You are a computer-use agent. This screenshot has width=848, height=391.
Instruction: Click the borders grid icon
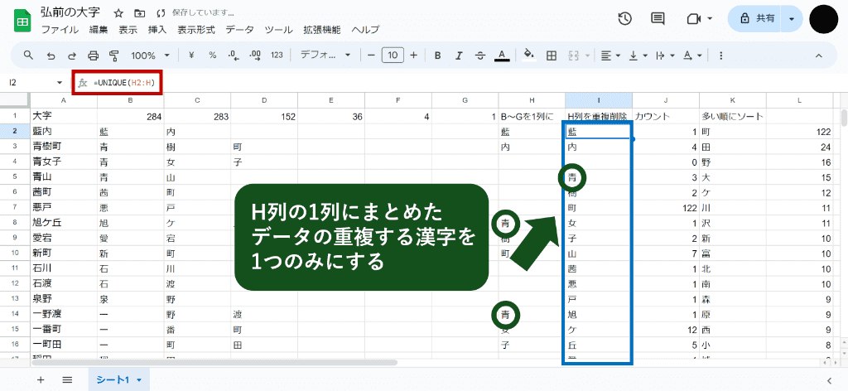point(552,56)
